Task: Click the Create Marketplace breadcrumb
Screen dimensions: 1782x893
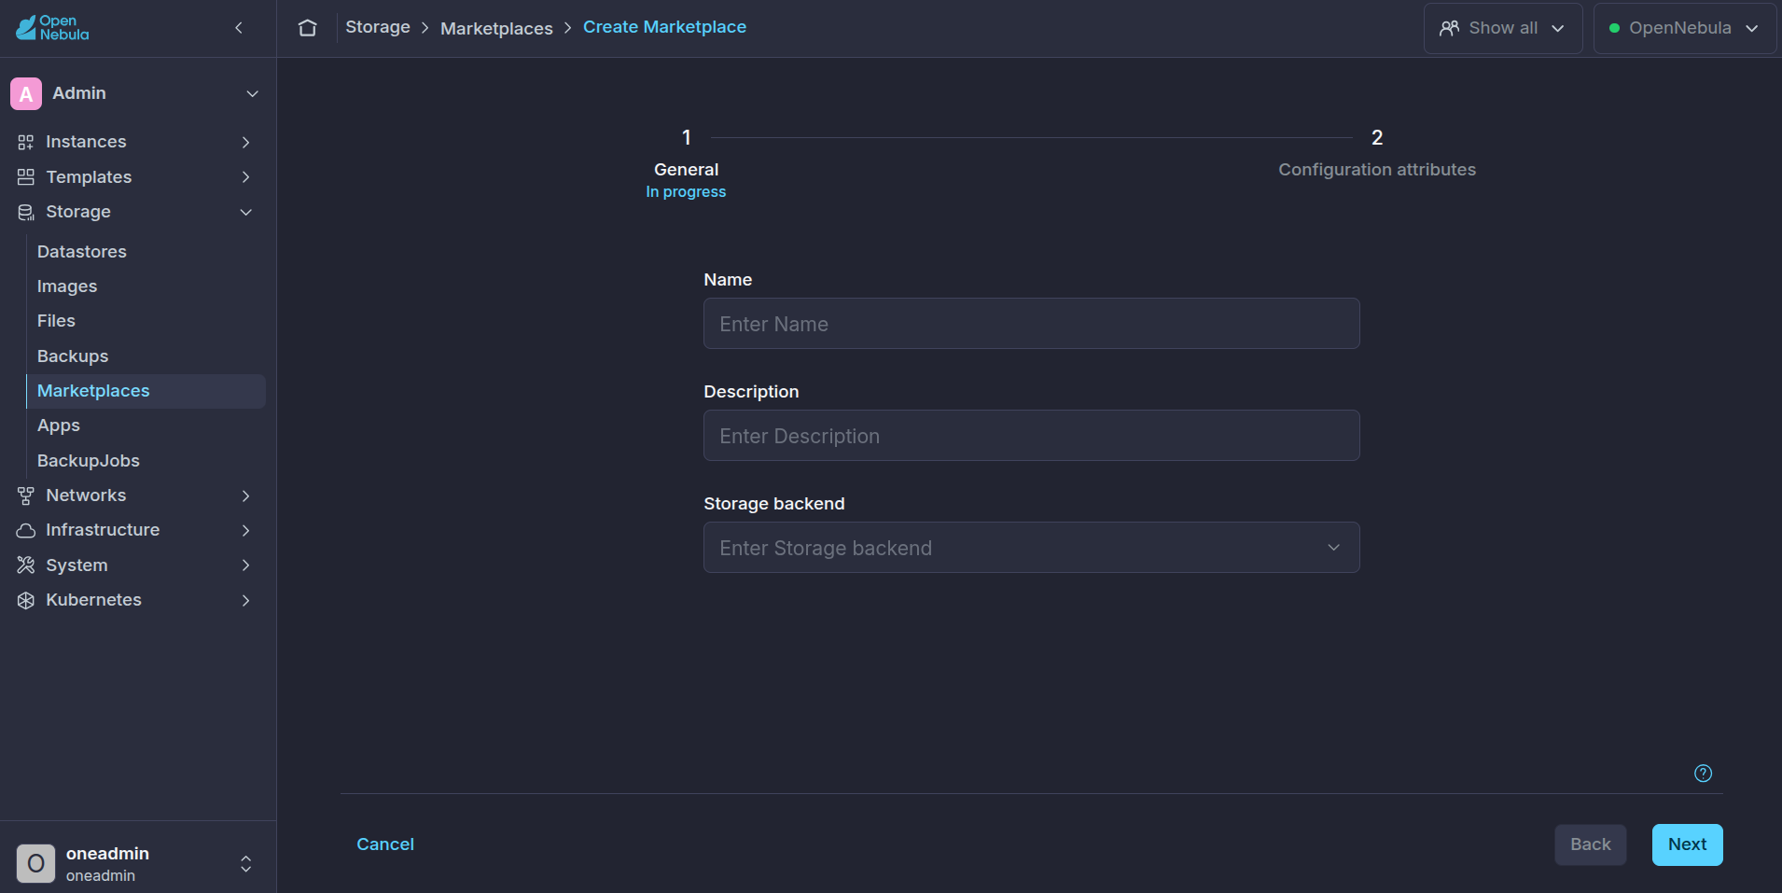Action: pyautogui.click(x=664, y=27)
